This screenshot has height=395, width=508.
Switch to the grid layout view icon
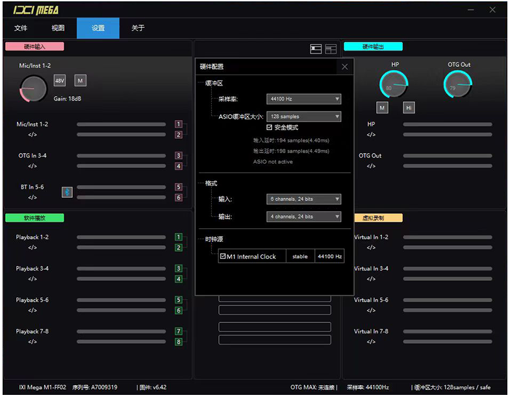pos(331,49)
